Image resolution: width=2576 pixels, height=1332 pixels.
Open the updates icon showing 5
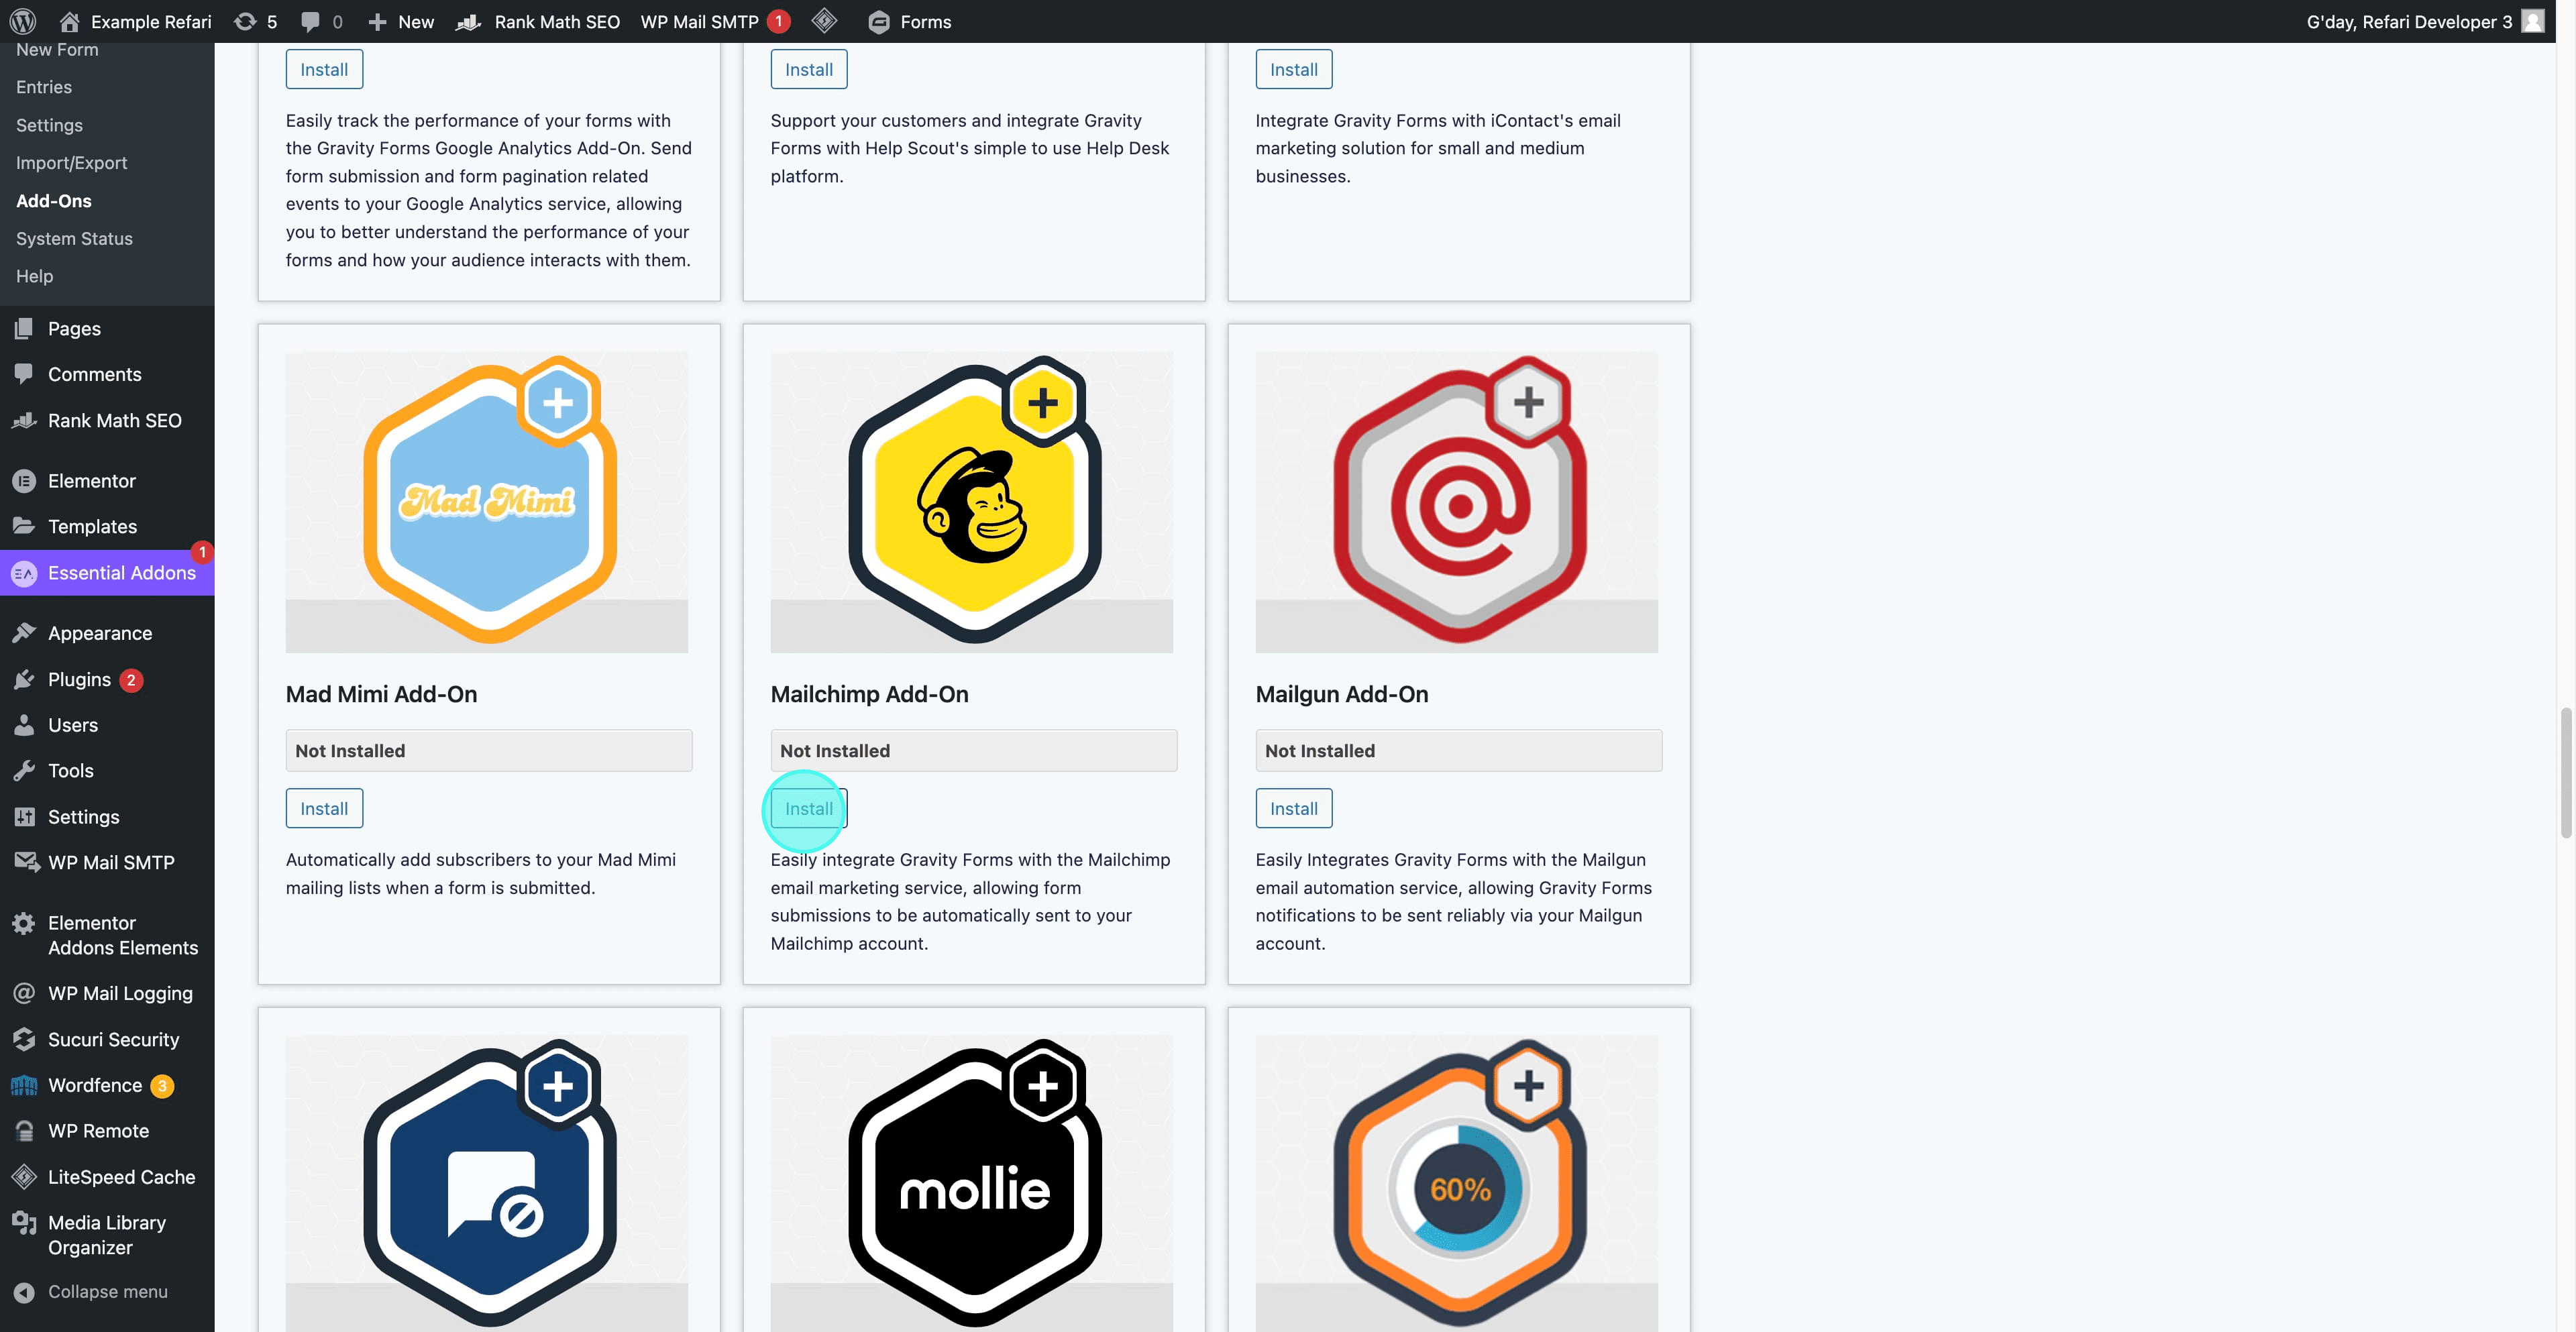245,21
